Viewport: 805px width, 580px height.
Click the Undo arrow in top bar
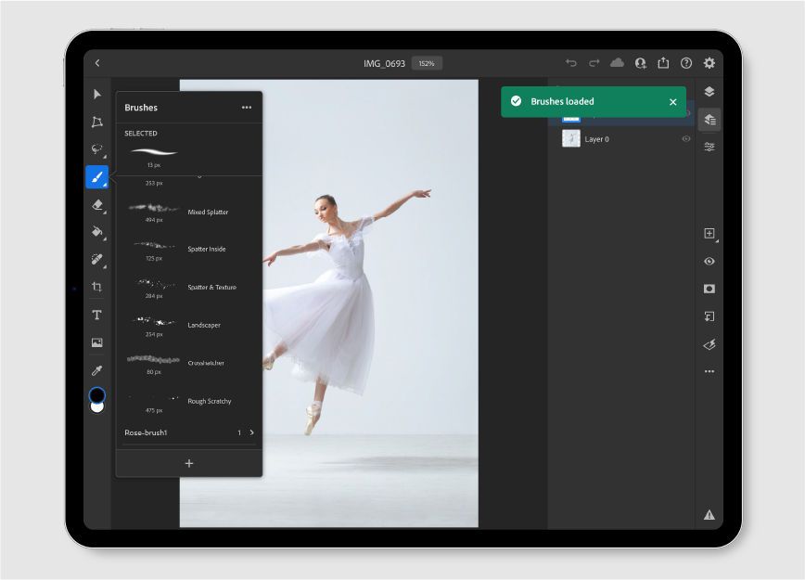pos(570,62)
